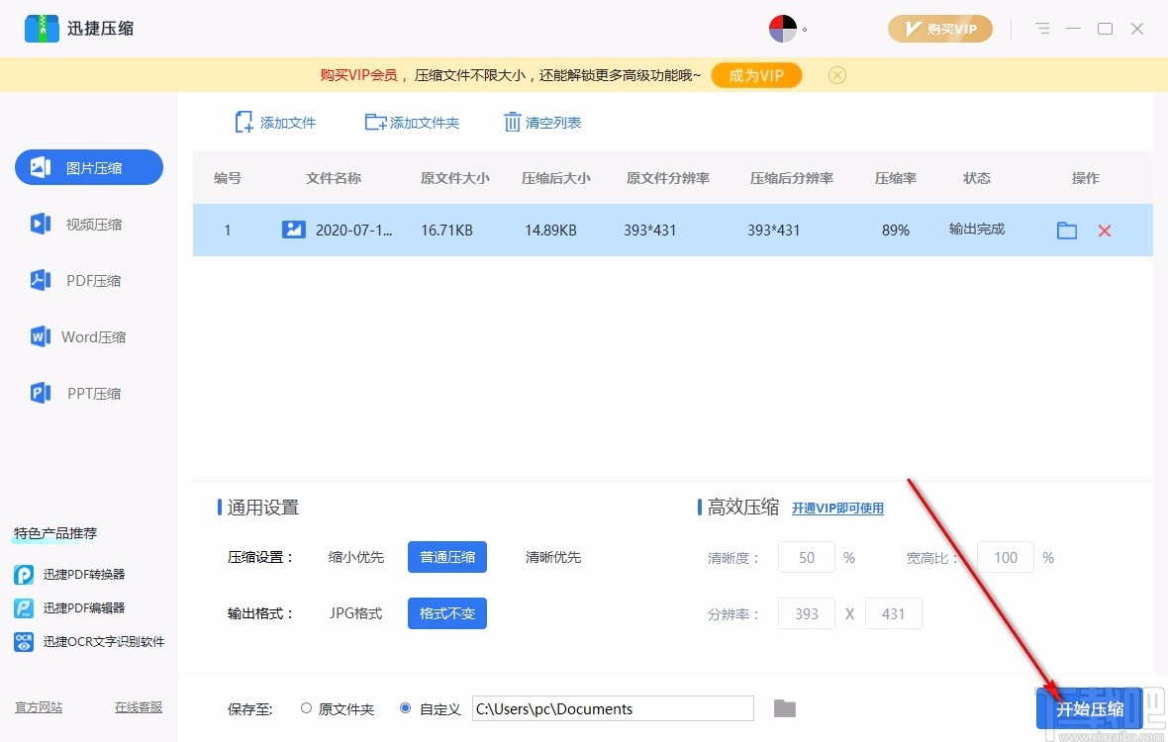Open the PDF压缩 tool
The height and width of the screenshot is (742, 1168).
point(40,280)
